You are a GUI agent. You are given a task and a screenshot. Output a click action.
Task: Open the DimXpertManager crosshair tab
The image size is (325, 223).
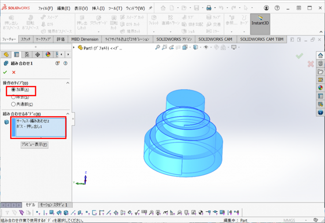click(x=37, y=54)
